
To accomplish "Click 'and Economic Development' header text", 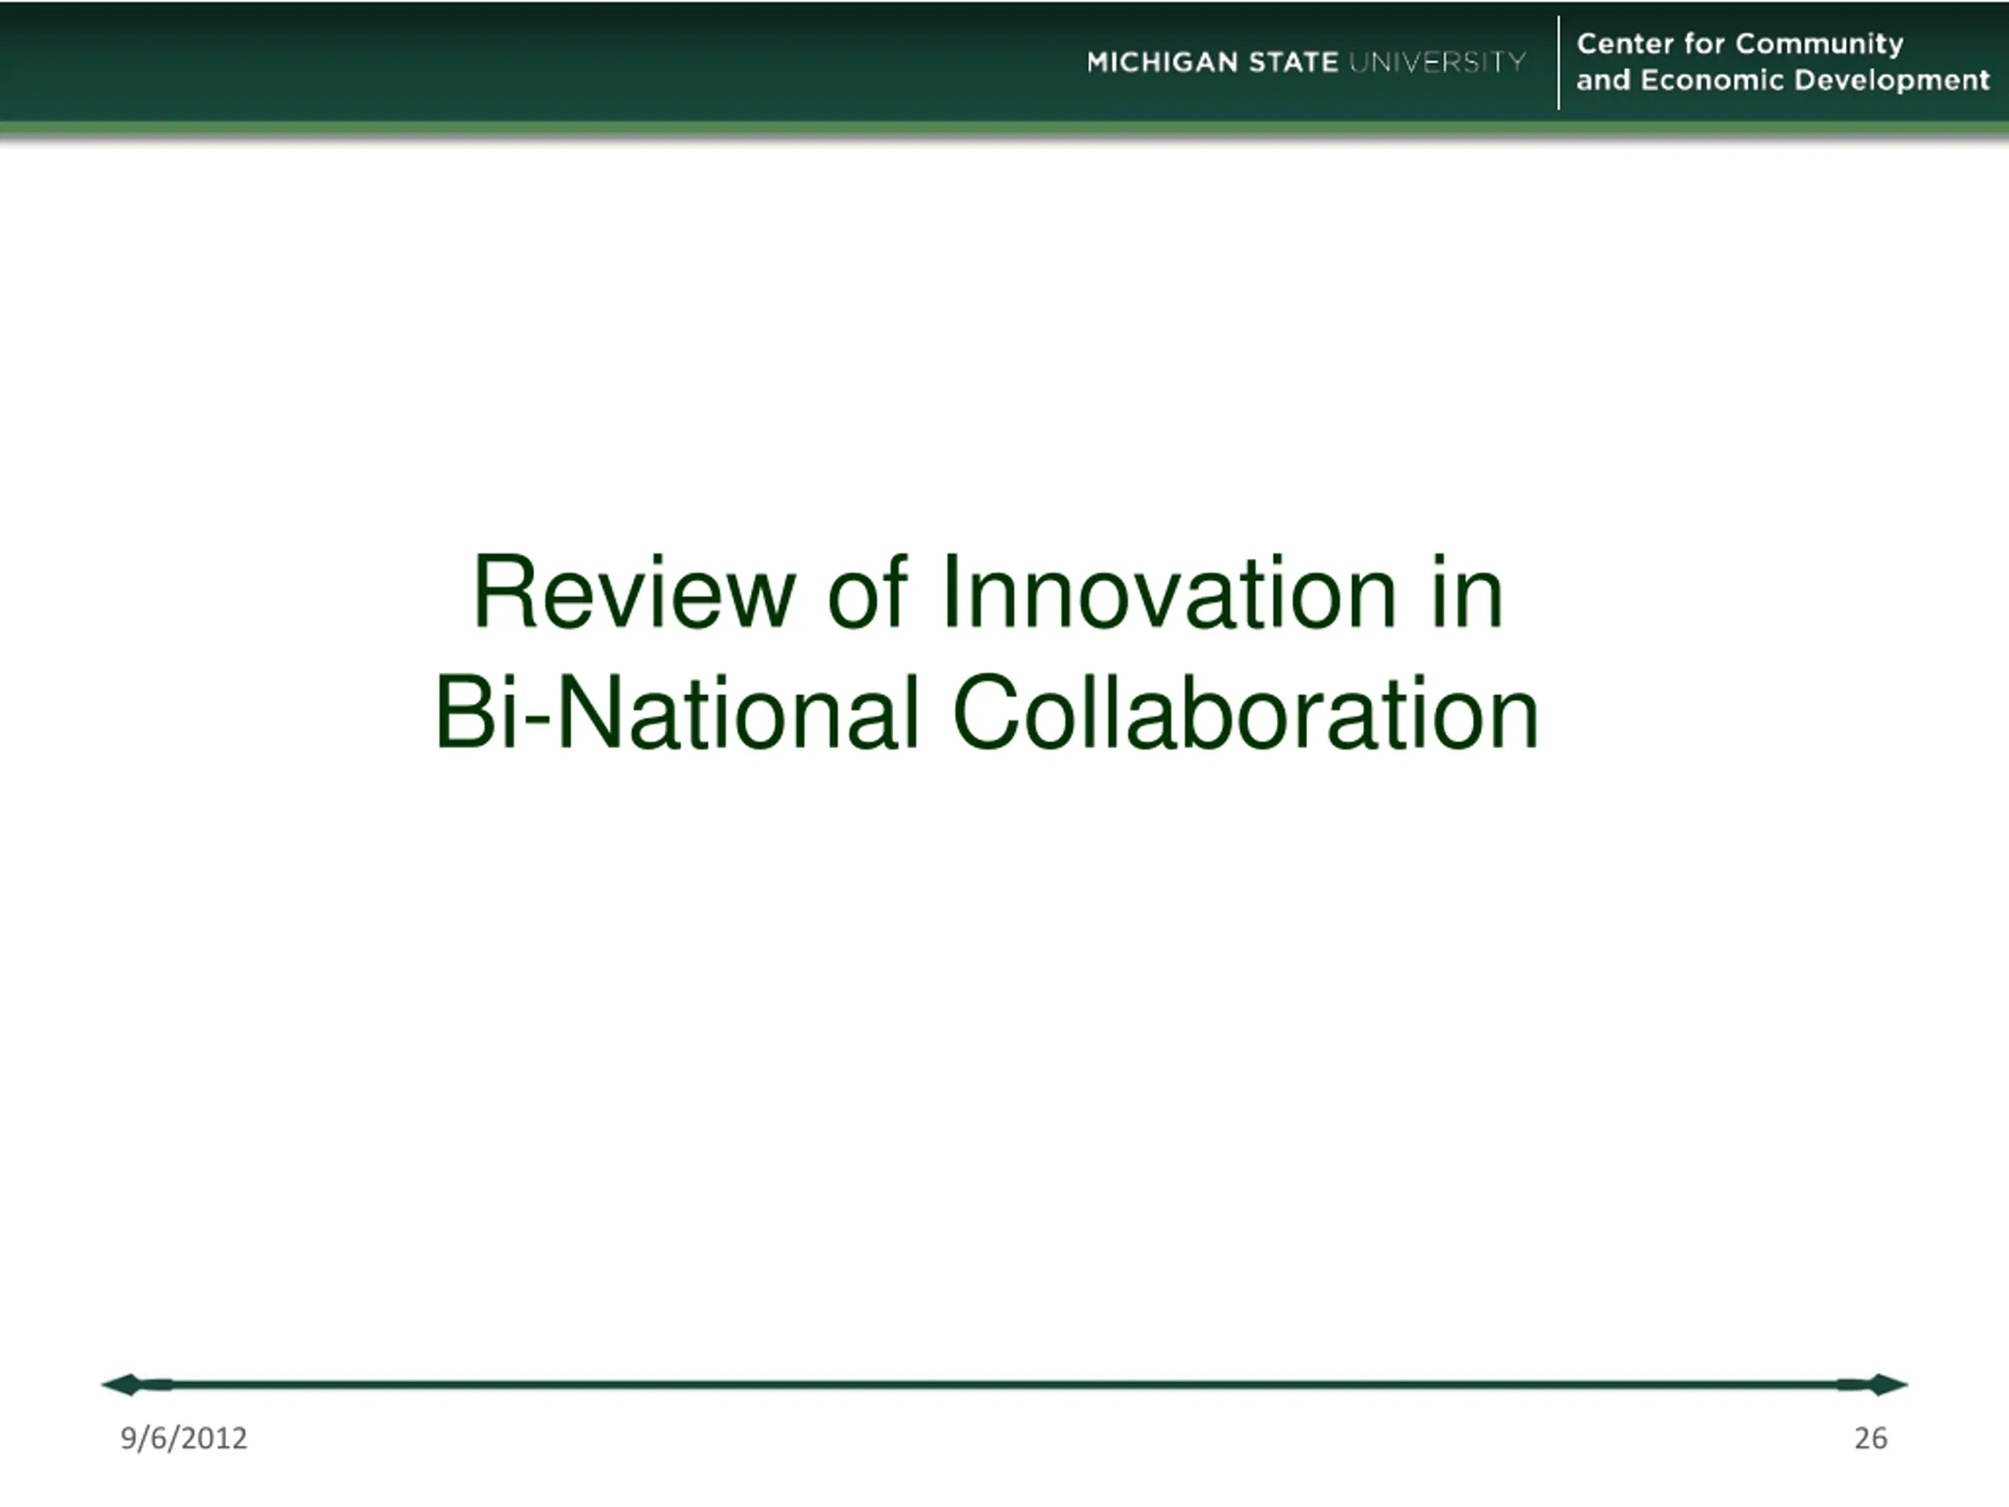I will tap(1782, 81).
